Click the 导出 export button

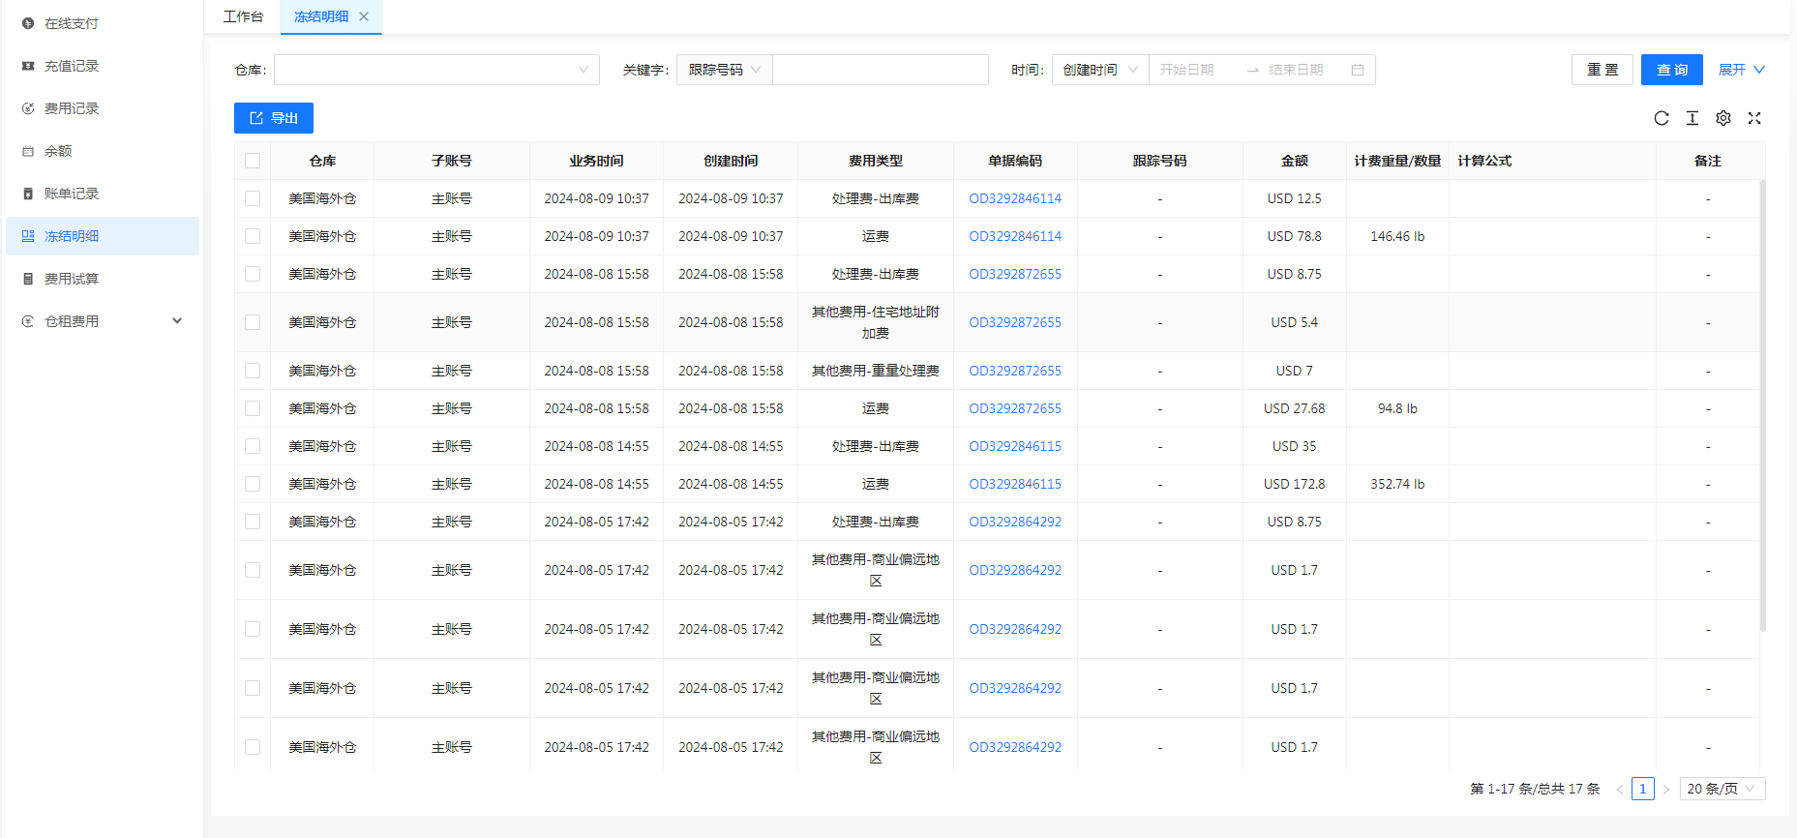click(x=274, y=118)
